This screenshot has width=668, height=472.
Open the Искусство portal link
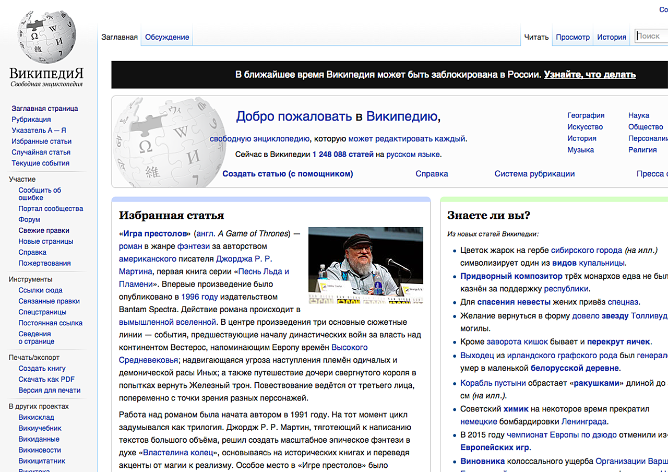click(x=585, y=127)
